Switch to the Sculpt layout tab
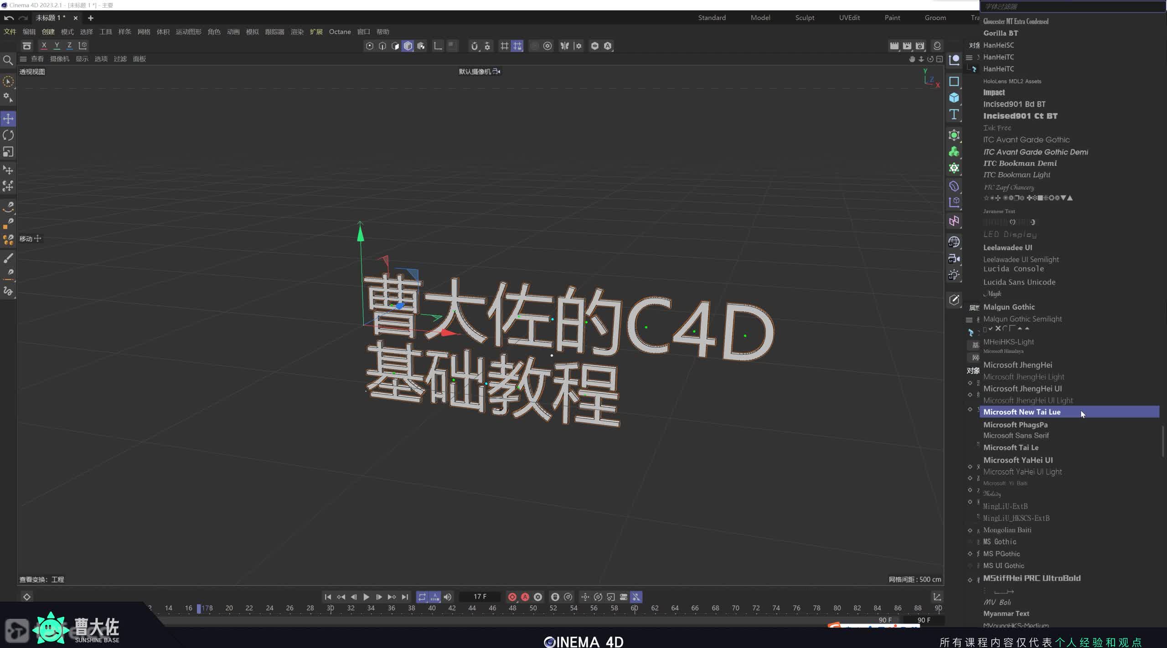 click(805, 18)
